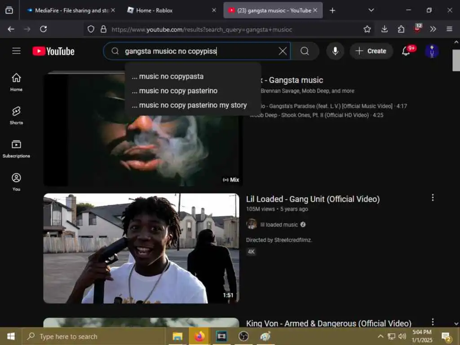The height and width of the screenshot is (345, 460).
Task: Show more toolbar tools chevrons
Action: click(433, 29)
